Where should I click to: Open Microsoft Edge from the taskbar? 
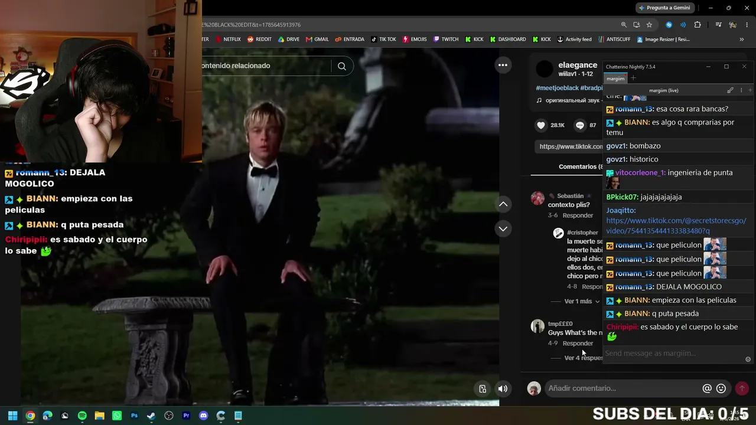click(47, 416)
